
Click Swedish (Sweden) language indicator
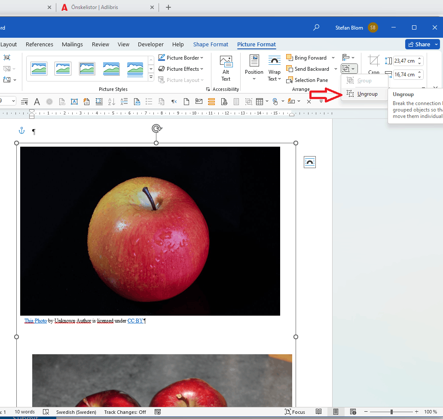(76, 412)
